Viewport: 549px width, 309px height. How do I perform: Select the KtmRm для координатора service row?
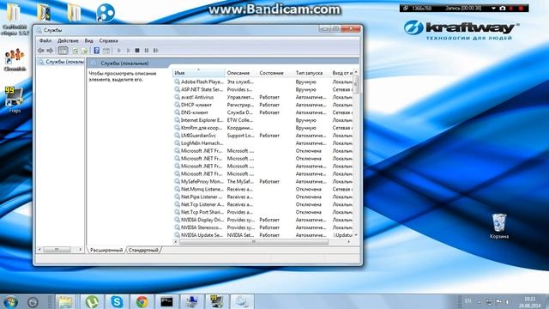tap(263, 128)
